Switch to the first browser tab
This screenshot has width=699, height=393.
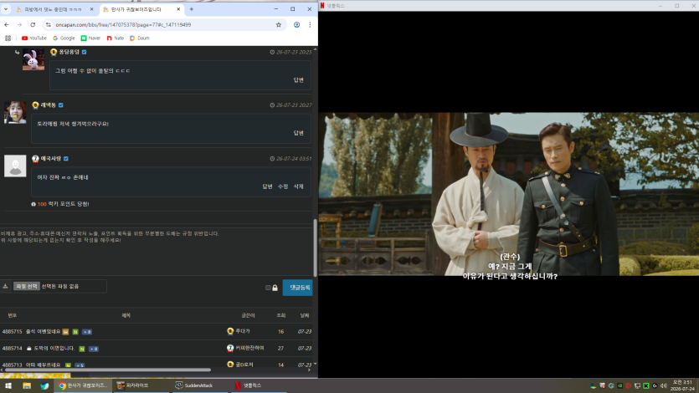(54, 9)
